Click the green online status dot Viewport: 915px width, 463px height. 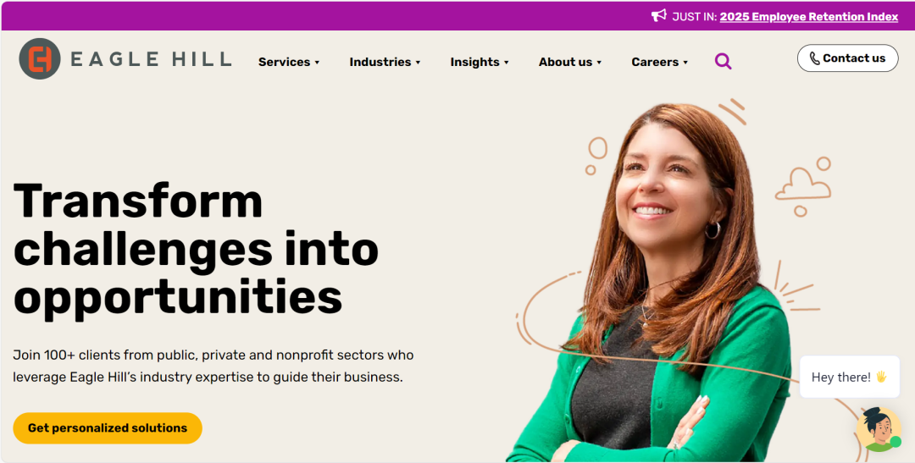click(x=896, y=442)
